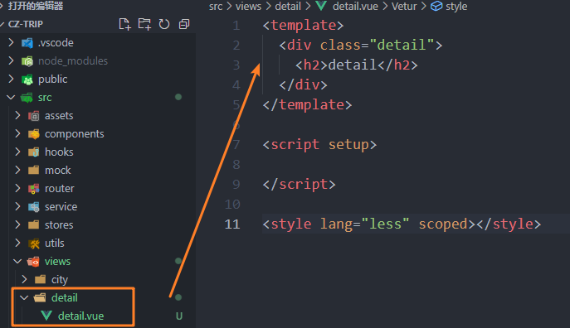Image resolution: width=570 pixels, height=328 pixels.
Task: Click the node_modules folder icon
Action: pyautogui.click(x=27, y=61)
